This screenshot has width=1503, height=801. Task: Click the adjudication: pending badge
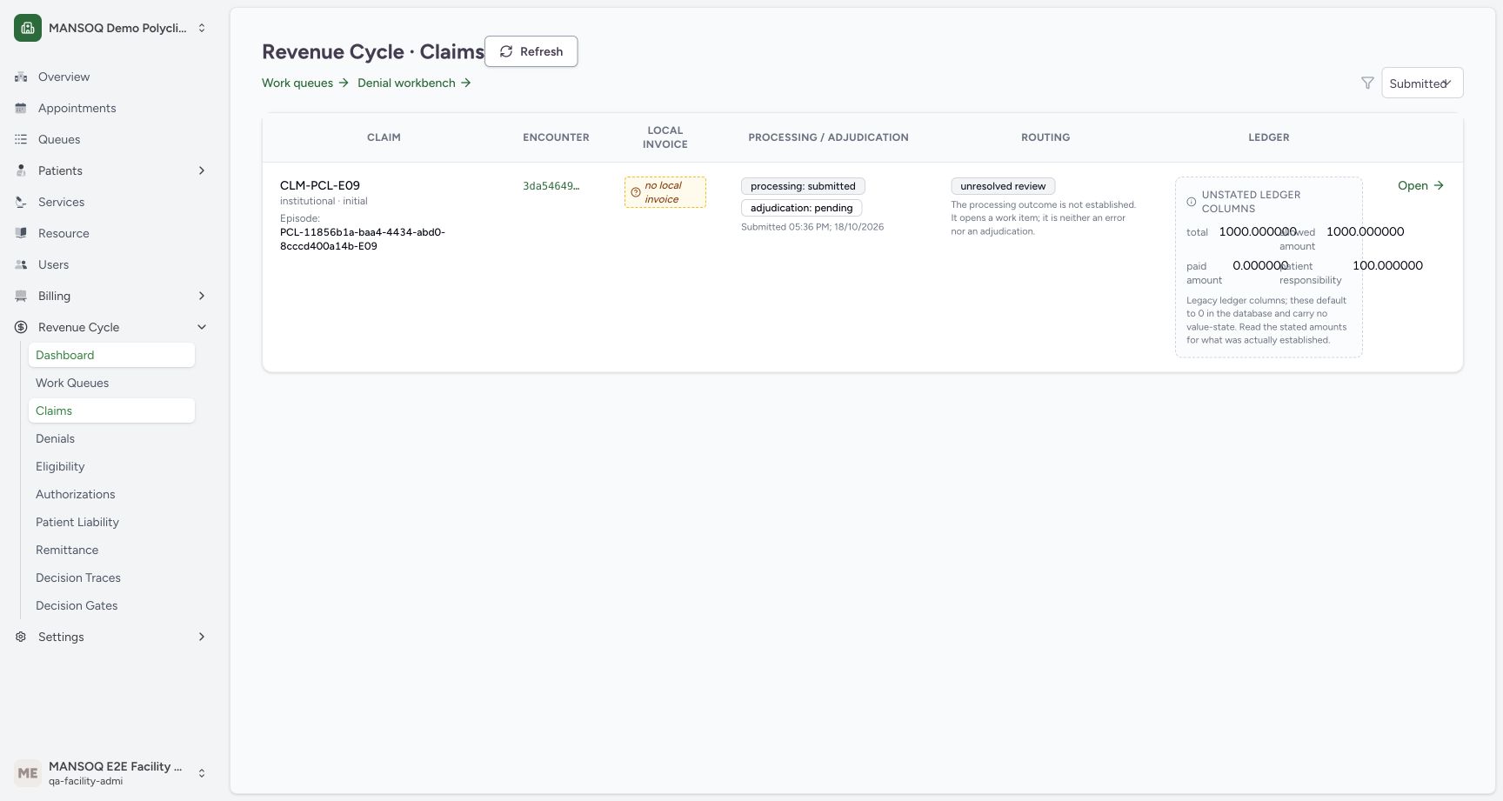[x=801, y=208]
